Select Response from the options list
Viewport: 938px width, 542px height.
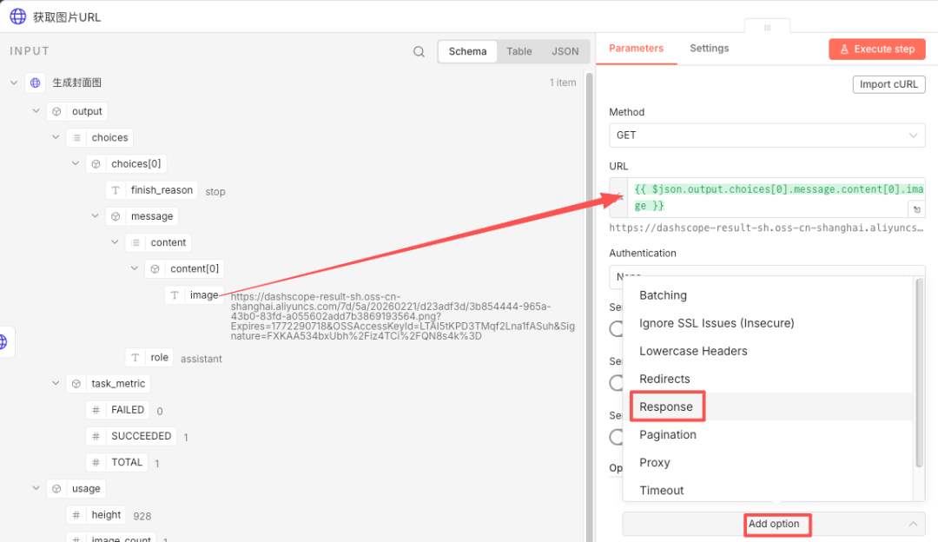[666, 407]
